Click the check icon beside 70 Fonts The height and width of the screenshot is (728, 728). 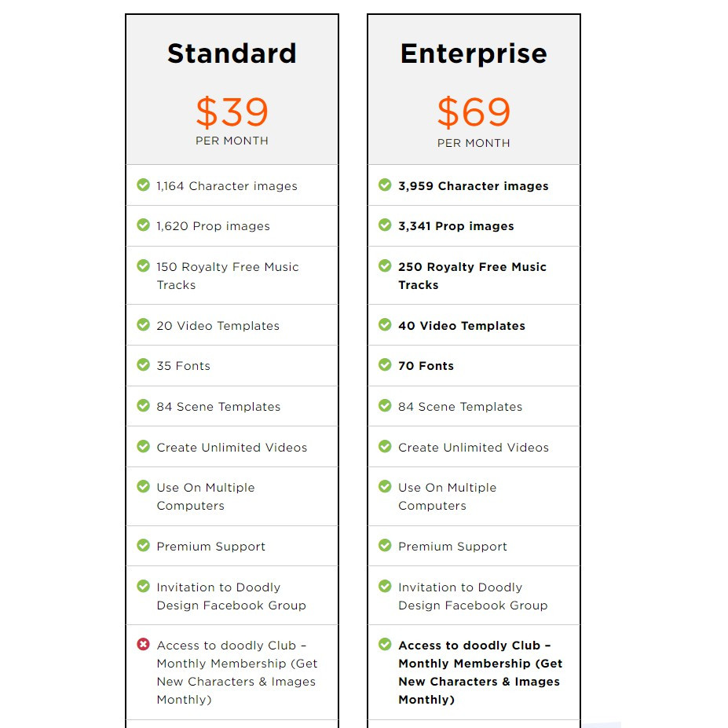(x=385, y=365)
